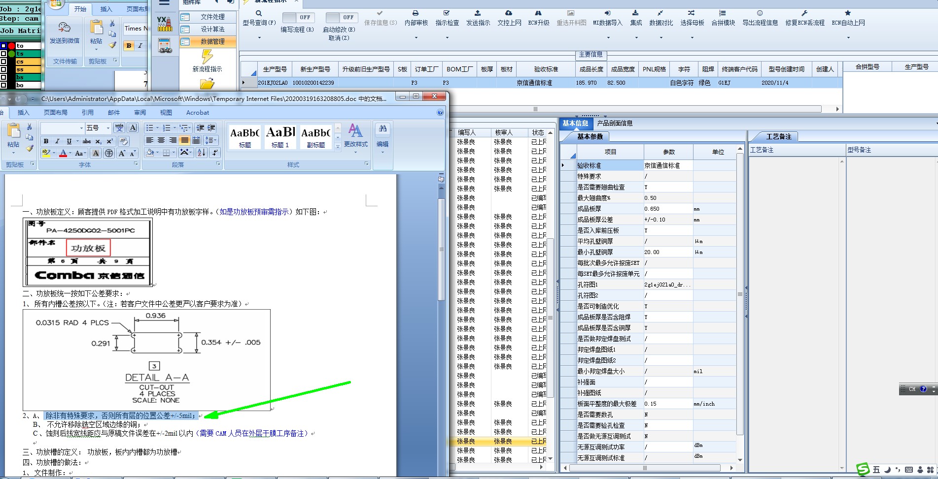This screenshot has width=938, height=479.
Task: Click the 数据管理 sidebar button
Action: 207,42
